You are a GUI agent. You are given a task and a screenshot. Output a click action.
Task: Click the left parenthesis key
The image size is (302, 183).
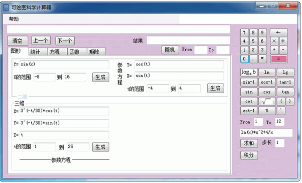pos(281,101)
